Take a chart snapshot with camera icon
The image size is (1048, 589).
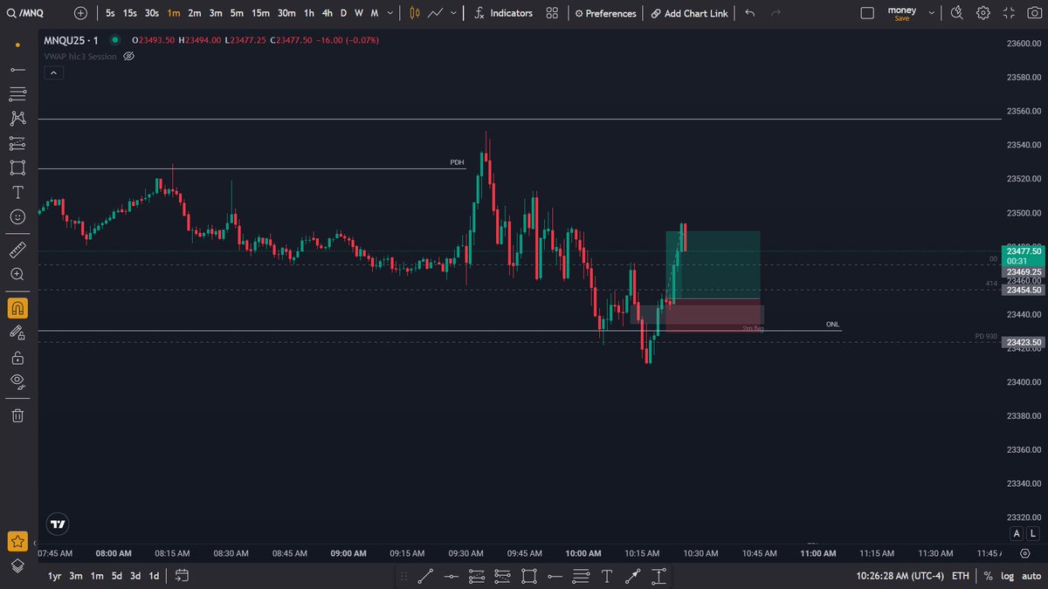pyautogui.click(x=1033, y=13)
